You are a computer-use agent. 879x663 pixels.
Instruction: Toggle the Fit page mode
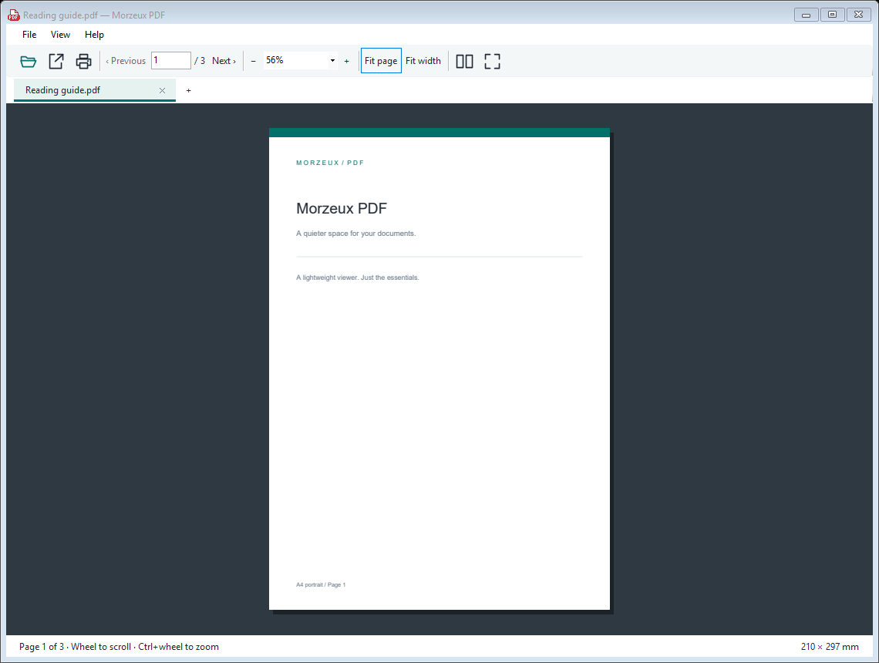tap(381, 61)
